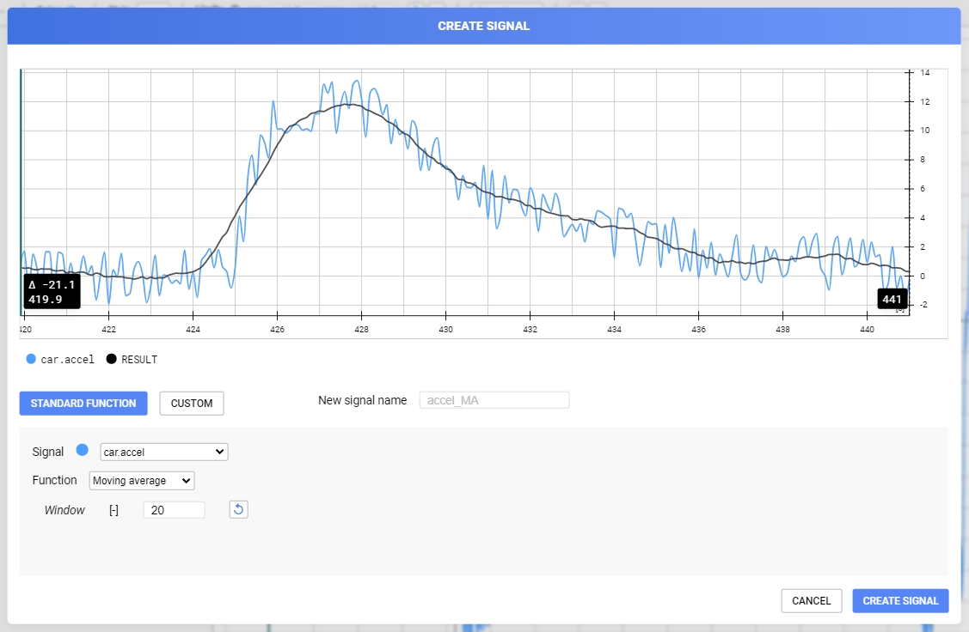Focus the New signal name field
This screenshot has width=969, height=632.
[494, 400]
